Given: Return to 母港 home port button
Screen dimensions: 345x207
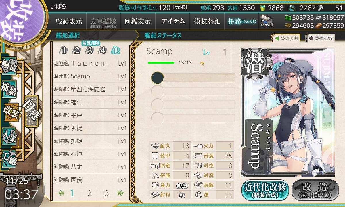Looking at the screenshot, I should 31,111.
